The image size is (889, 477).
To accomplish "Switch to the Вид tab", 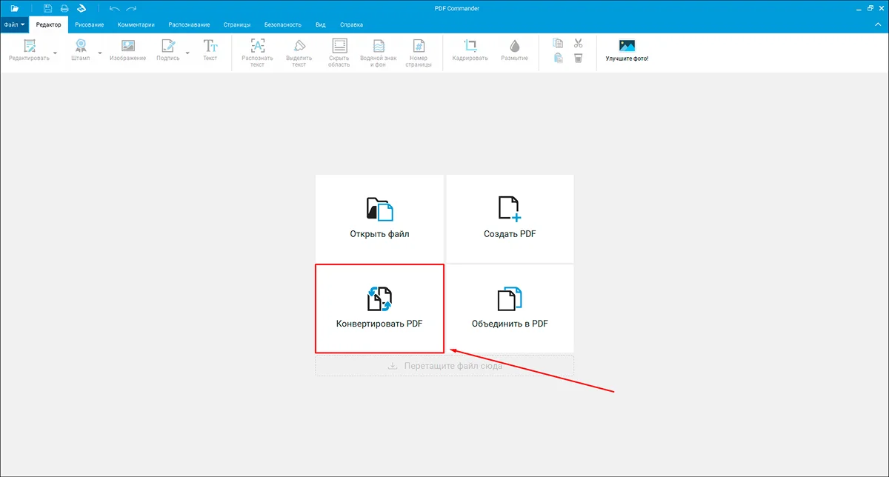I will click(321, 24).
